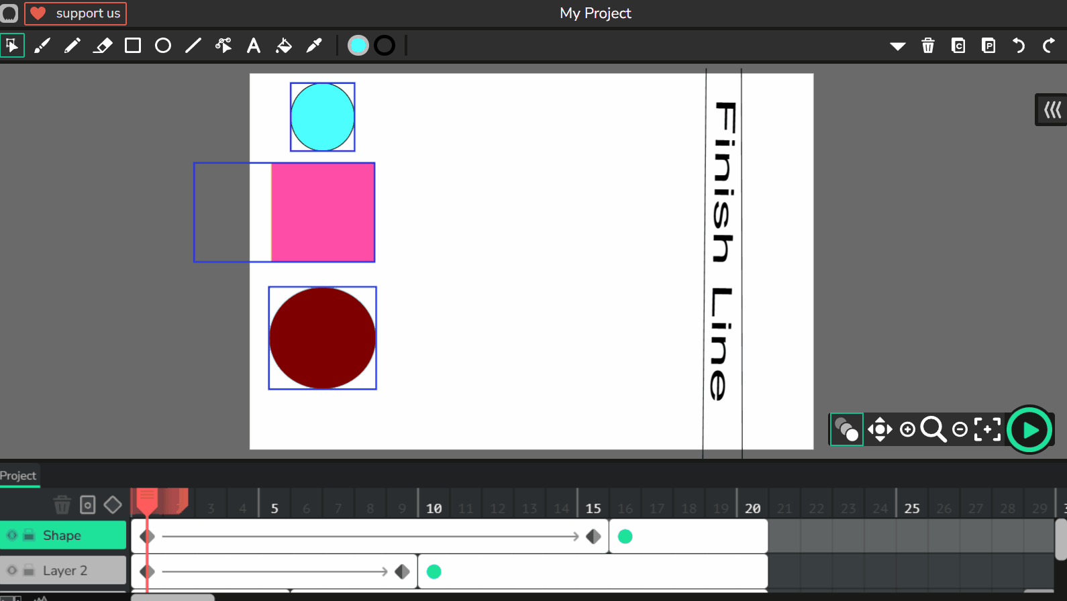Select the Fill Bucket tool
The width and height of the screenshot is (1067, 601).
284,46
